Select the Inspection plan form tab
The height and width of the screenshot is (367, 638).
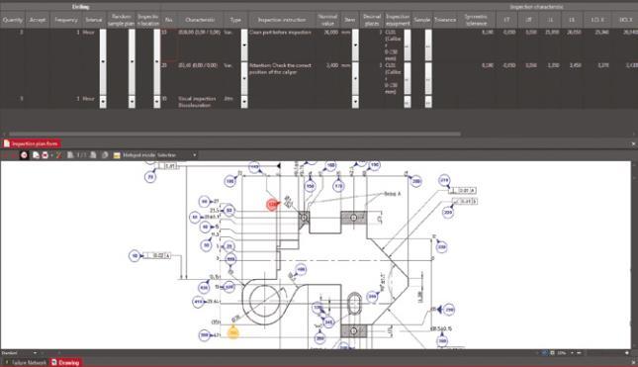(x=32, y=143)
